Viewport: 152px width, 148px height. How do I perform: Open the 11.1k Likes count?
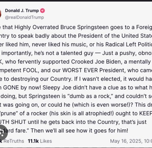40,141
